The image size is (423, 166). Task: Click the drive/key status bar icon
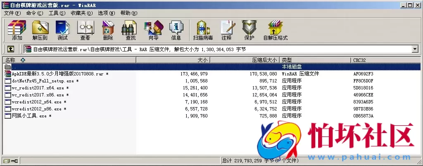[10, 161]
